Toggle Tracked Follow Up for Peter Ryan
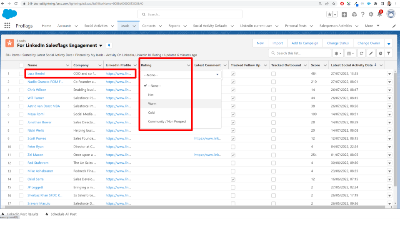 233,147
